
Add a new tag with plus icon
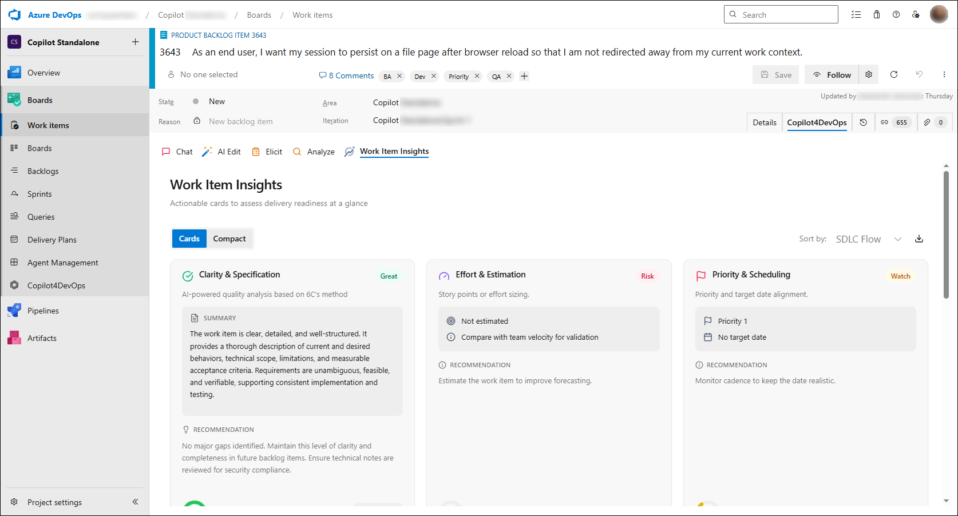point(524,76)
